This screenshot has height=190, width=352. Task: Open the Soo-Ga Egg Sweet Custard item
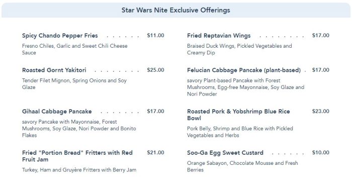coord(225,152)
